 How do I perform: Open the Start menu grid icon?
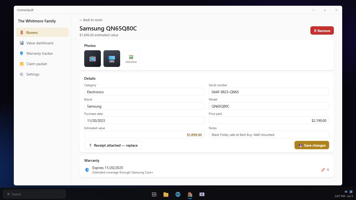pyautogui.click(x=154, y=194)
